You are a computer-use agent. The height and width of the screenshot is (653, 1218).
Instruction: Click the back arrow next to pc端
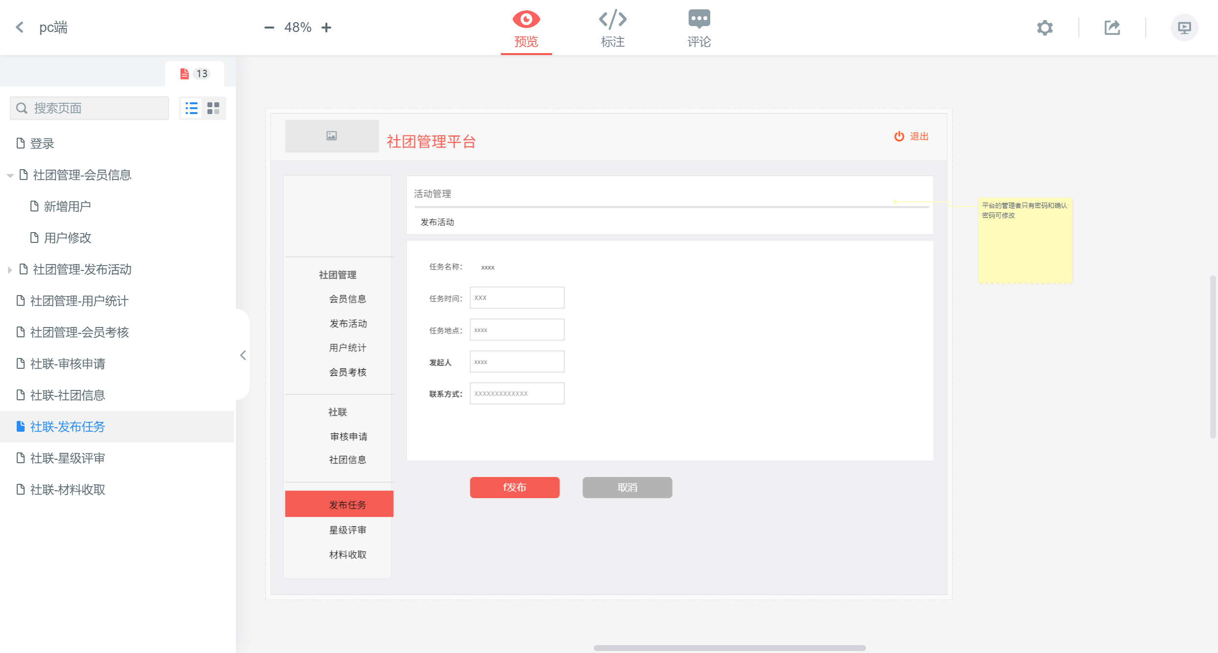[x=20, y=27]
